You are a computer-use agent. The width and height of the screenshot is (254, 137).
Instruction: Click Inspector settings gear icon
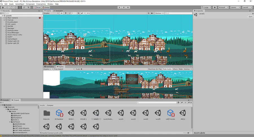coord(253,14)
